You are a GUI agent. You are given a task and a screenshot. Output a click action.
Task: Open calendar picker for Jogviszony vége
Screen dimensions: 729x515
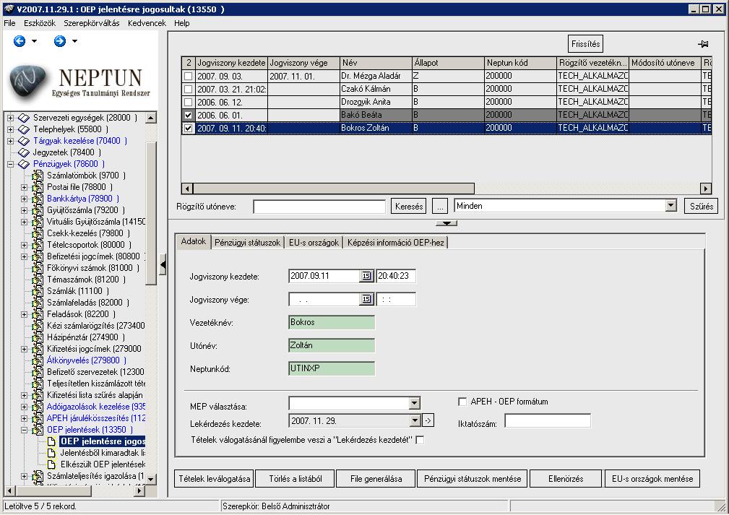366,299
